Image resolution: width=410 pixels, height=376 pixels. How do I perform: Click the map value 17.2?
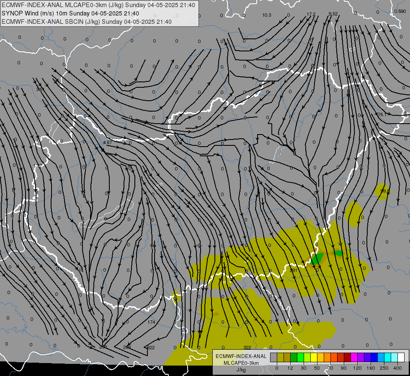(x=311, y=14)
